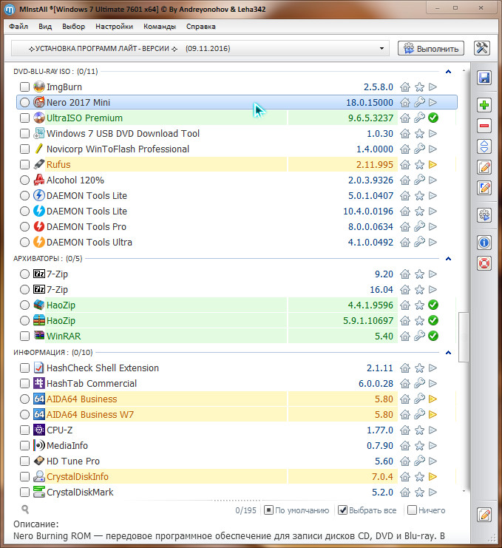Viewport: 502px width, 548px height.
Task: Click the key icon in the Alcohol 120% row
Action: click(419, 180)
